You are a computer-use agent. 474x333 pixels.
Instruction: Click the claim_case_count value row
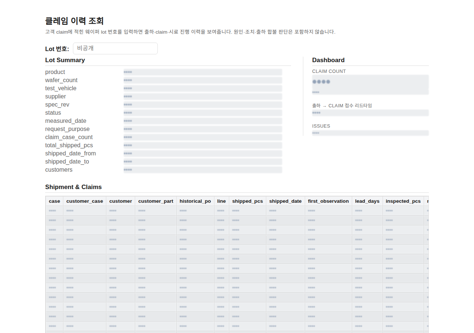pyautogui.click(x=203, y=137)
